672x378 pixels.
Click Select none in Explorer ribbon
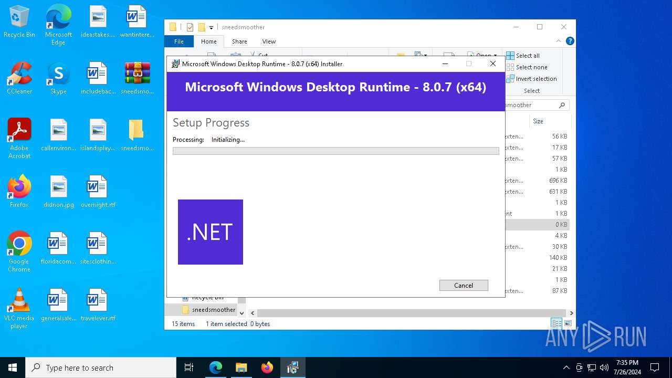coord(527,67)
